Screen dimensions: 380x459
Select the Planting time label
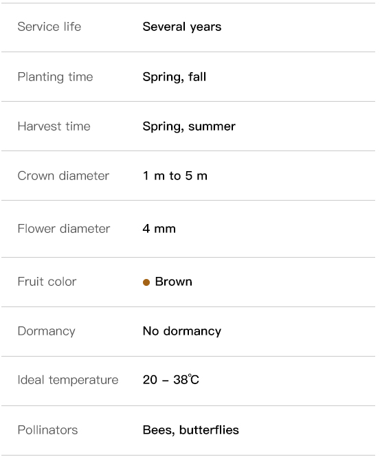click(55, 77)
